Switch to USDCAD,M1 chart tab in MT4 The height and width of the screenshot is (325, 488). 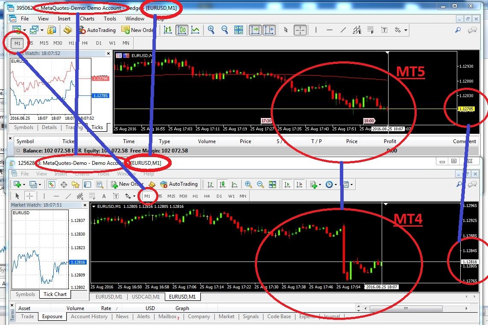point(146,297)
